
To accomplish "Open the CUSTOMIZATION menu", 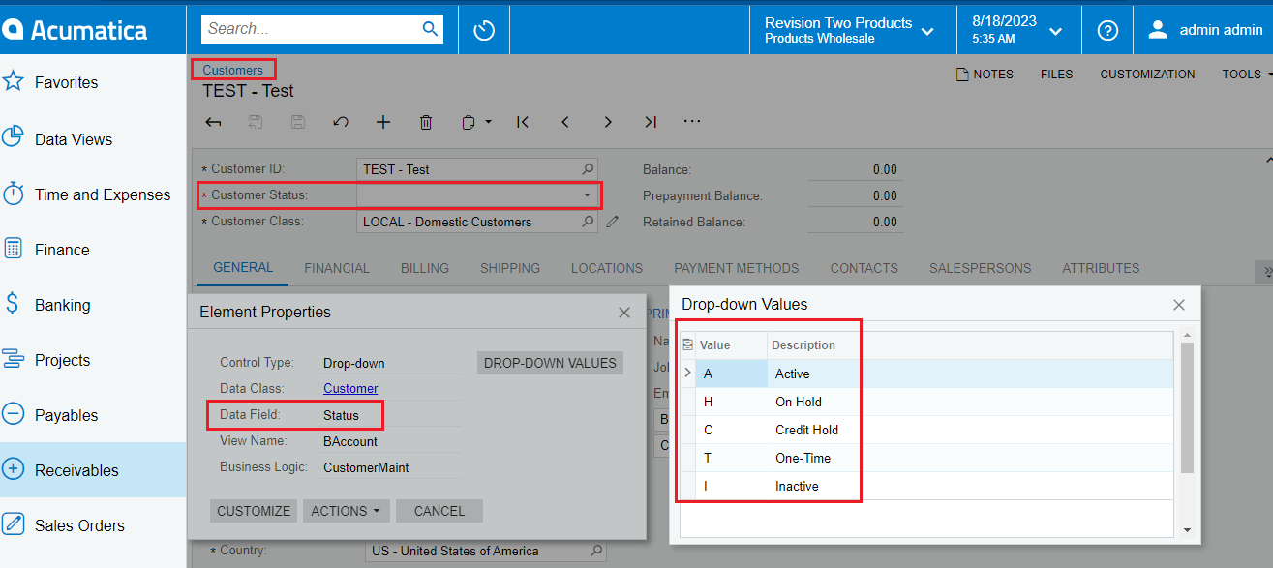I will pos(1147,74).
